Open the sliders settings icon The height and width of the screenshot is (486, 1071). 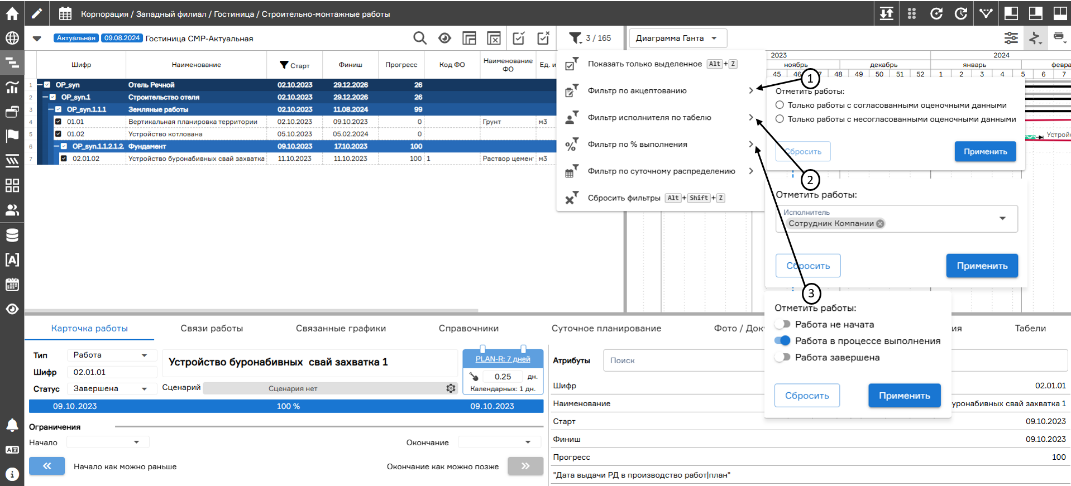click(x=1011, y=38)
